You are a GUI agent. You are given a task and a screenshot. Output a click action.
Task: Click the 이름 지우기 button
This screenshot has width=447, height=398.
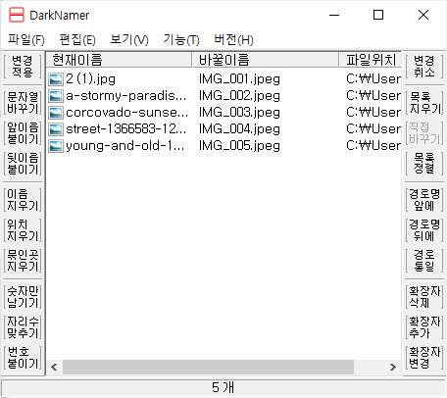[x=23, y=200]
